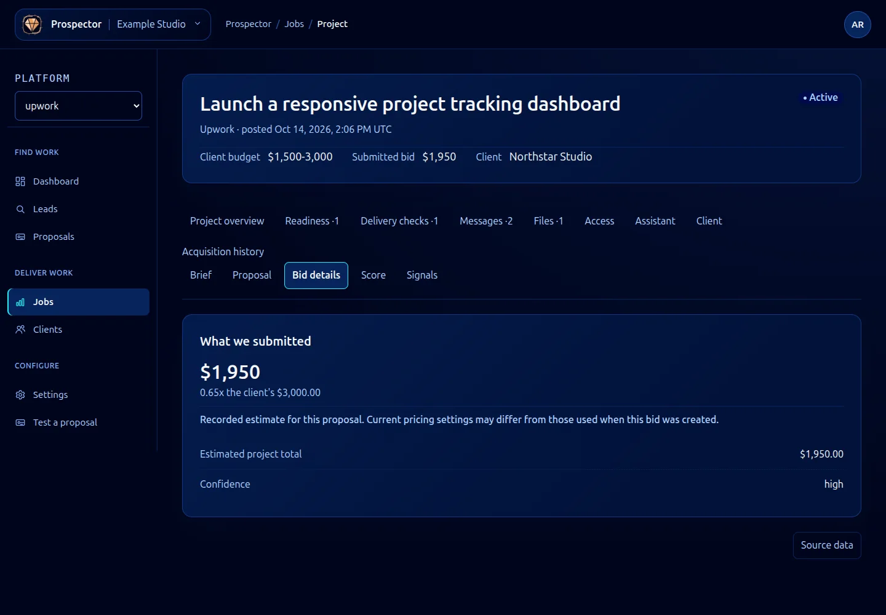
Task: Click the Clients people icon
Action: [20, 330]
